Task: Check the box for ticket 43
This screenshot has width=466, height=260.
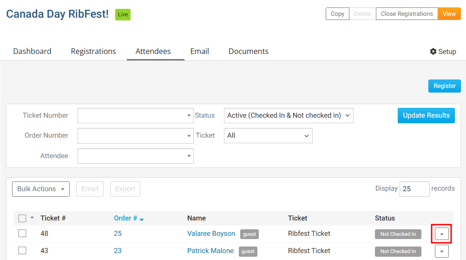Action: point(22,251)
